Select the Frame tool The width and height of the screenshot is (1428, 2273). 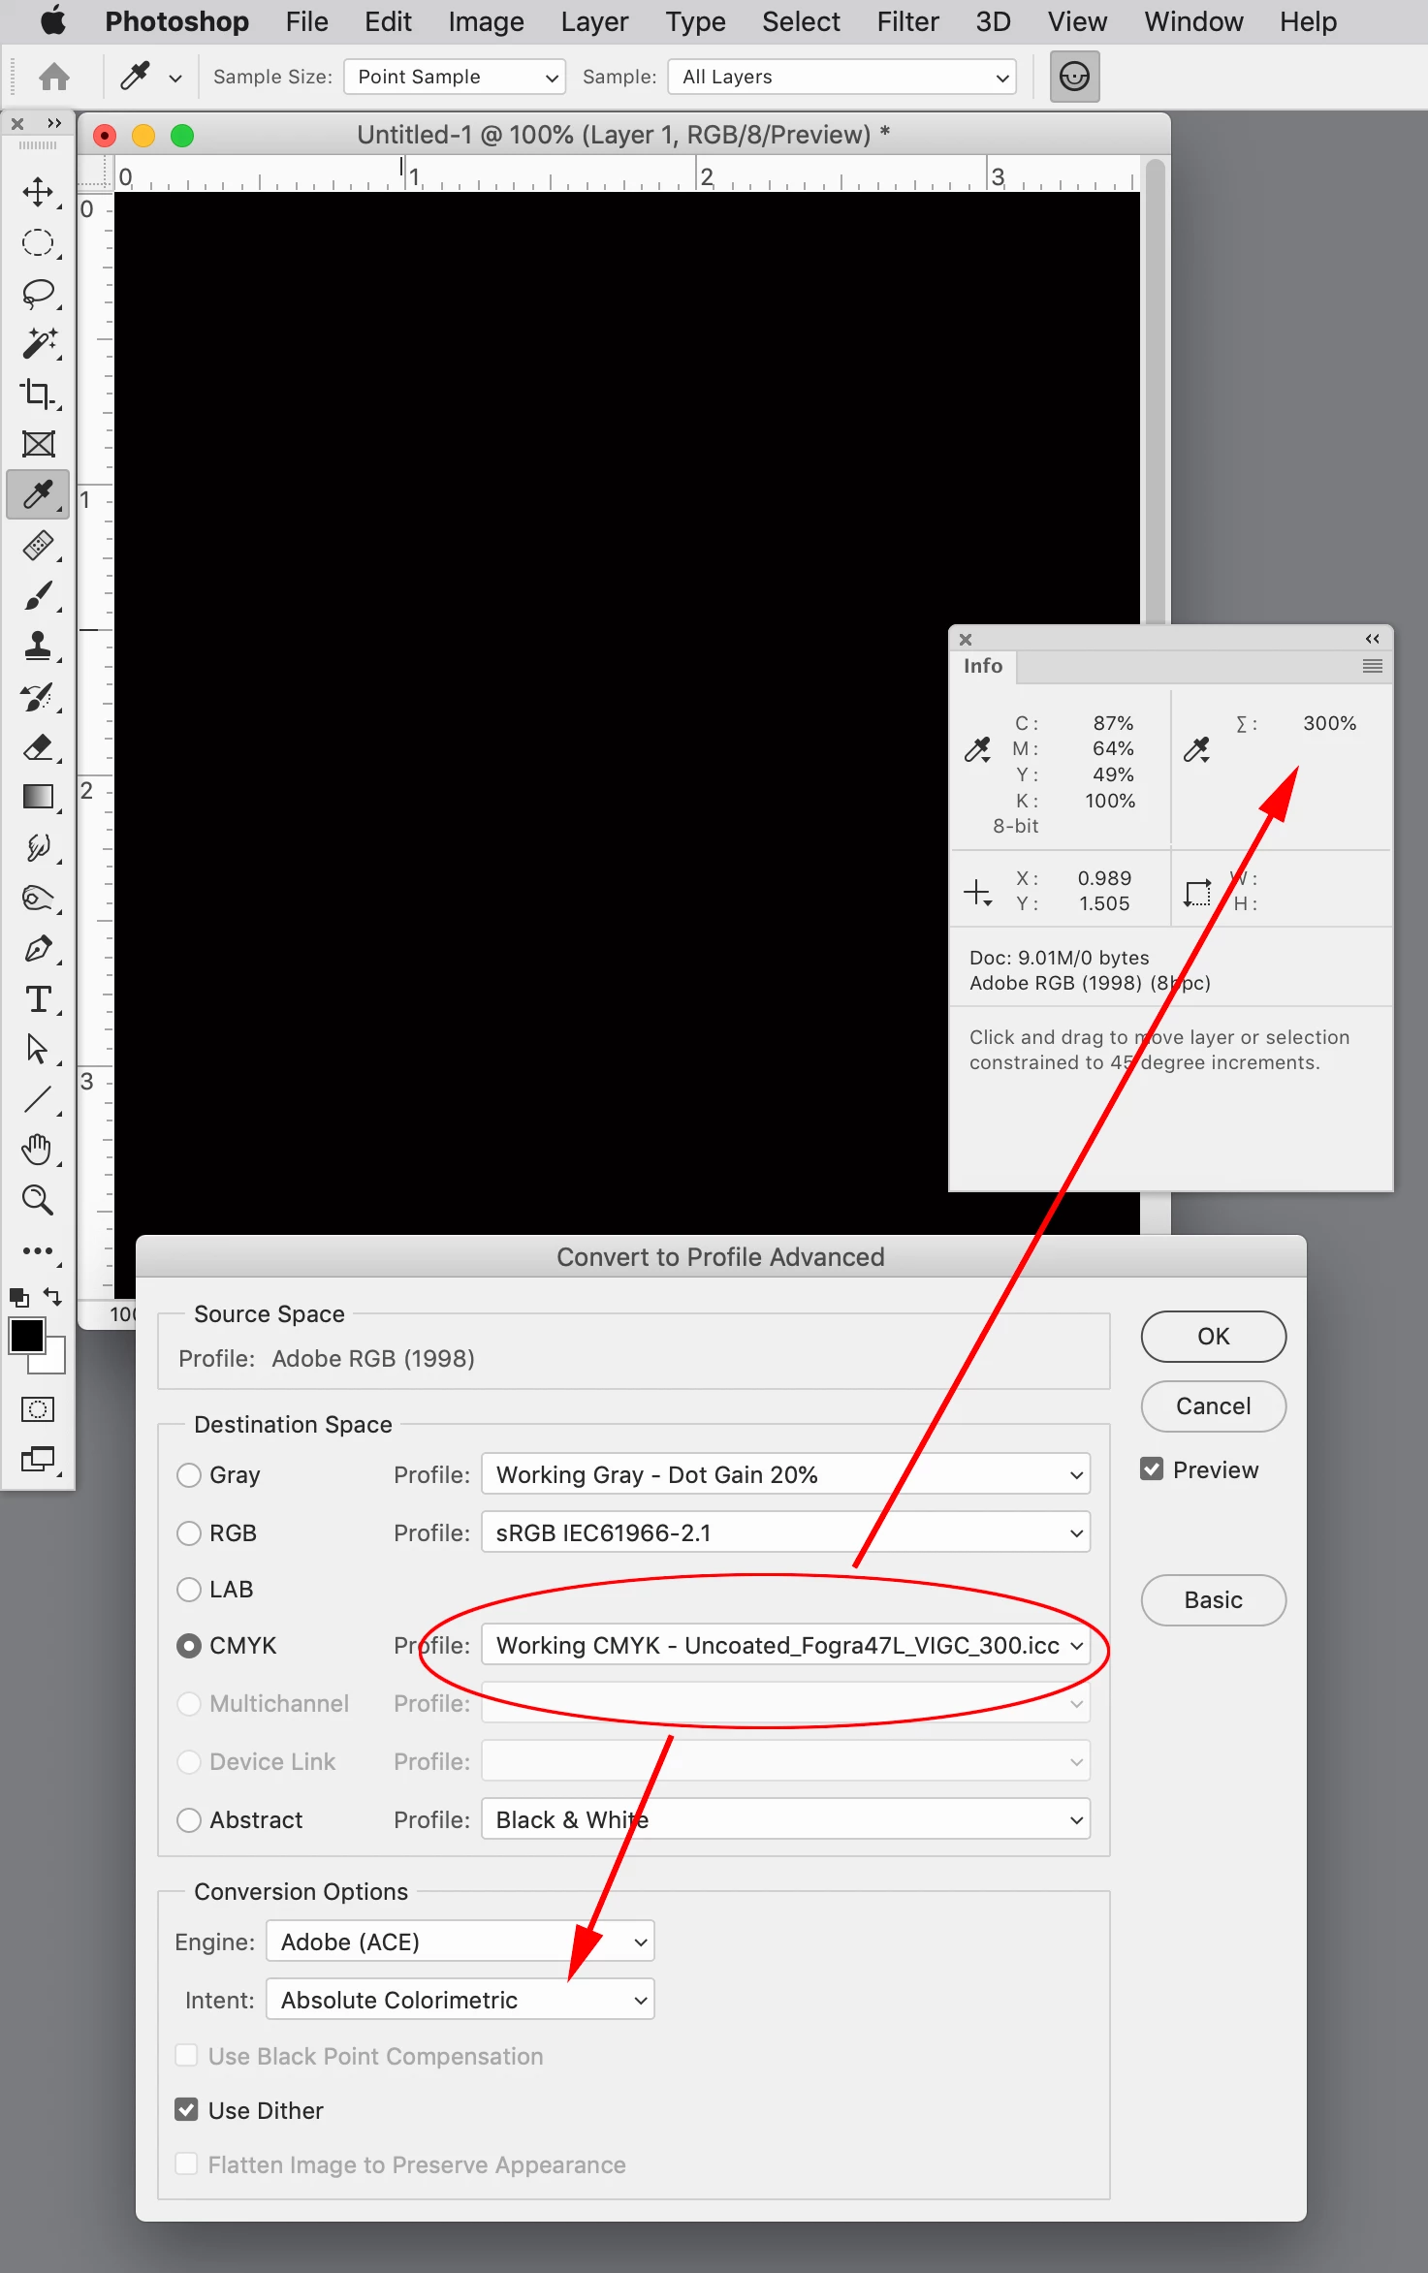pyautogui.click(x=38, y=444)
